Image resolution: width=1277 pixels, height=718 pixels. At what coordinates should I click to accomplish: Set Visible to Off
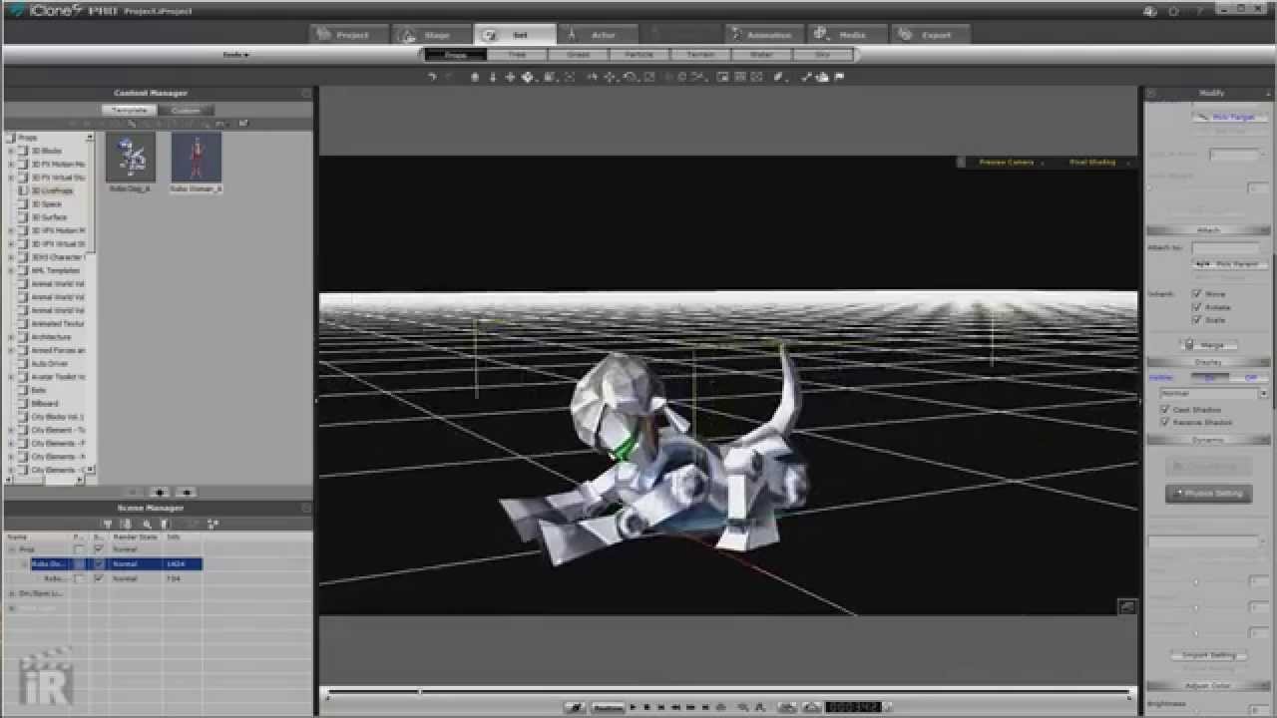coord(1249,378)
